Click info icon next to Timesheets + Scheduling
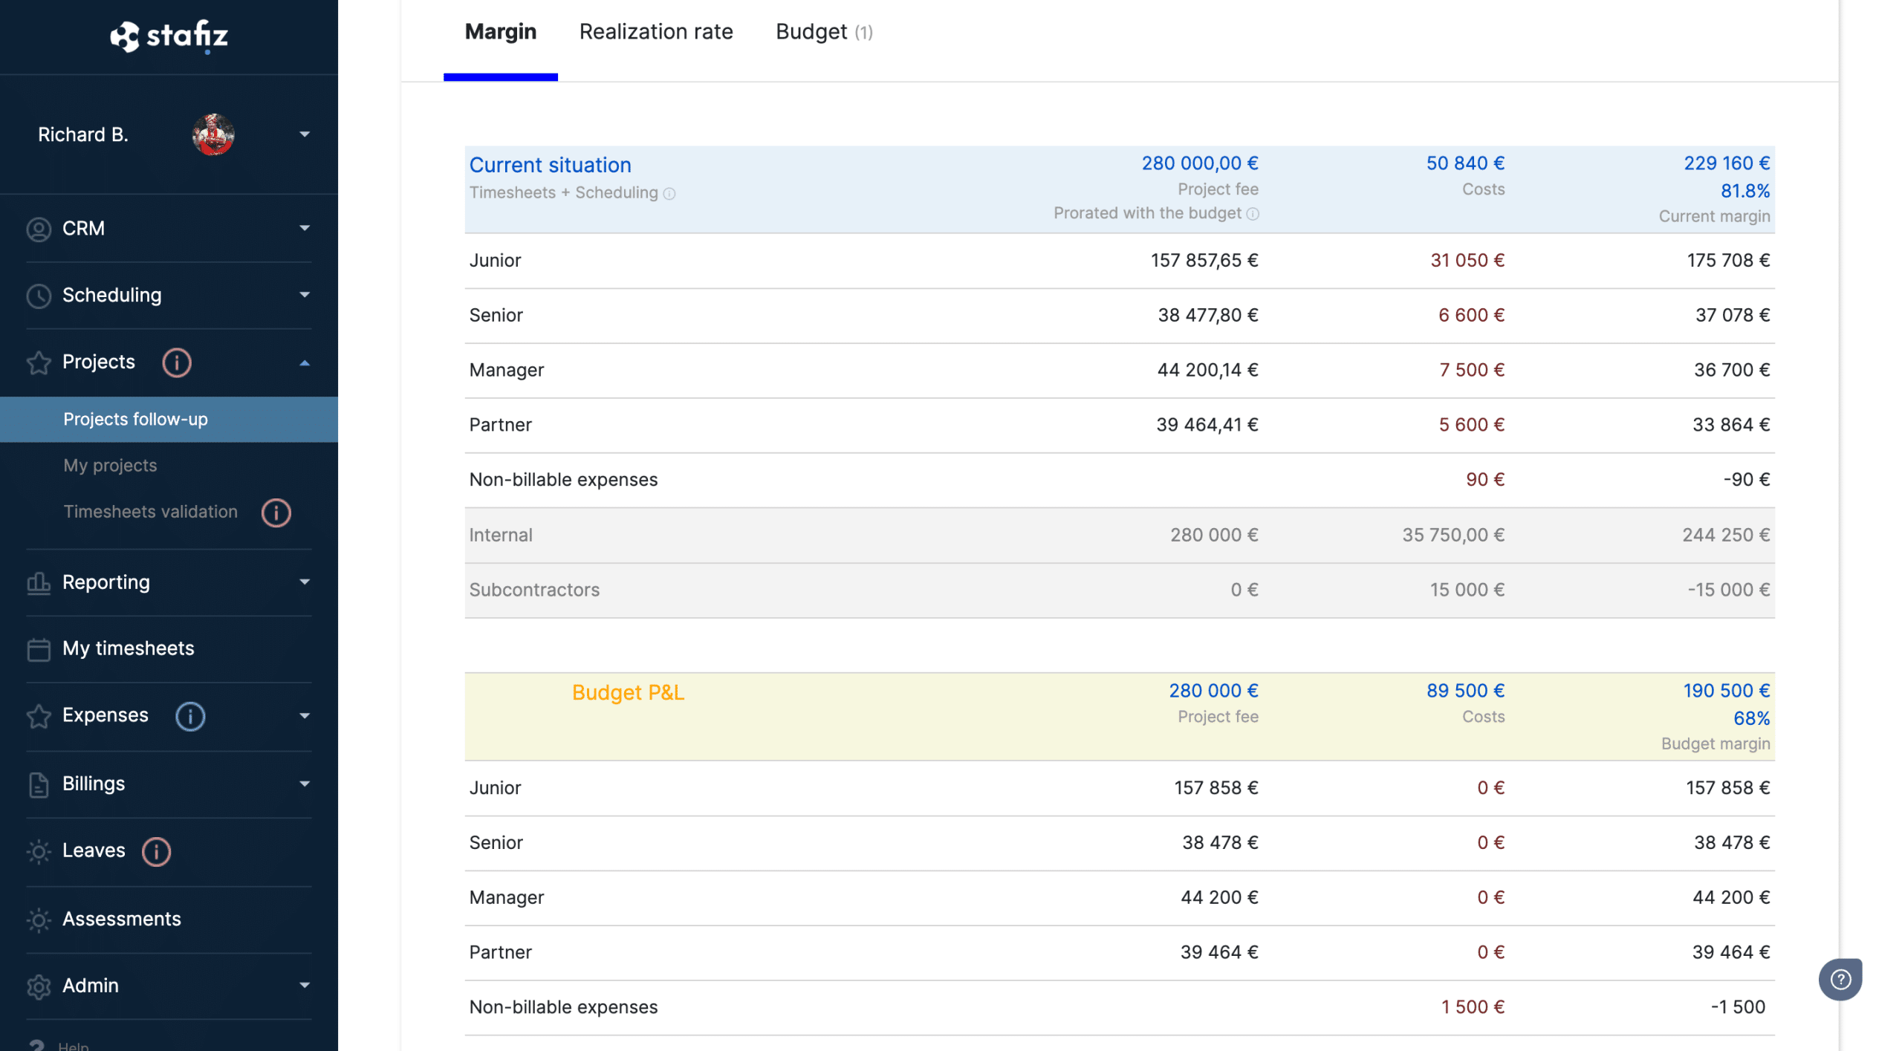Viewport: 1902px width, 1051px height. point(669,194)
